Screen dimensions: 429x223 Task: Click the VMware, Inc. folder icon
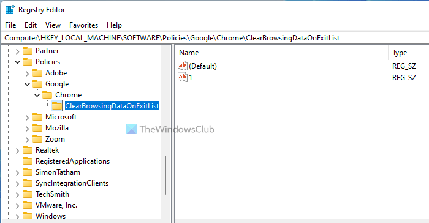(28, 205)
